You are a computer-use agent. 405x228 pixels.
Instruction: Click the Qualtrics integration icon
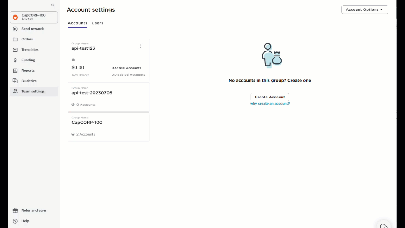pyautogui.click(x=15, y=81)
